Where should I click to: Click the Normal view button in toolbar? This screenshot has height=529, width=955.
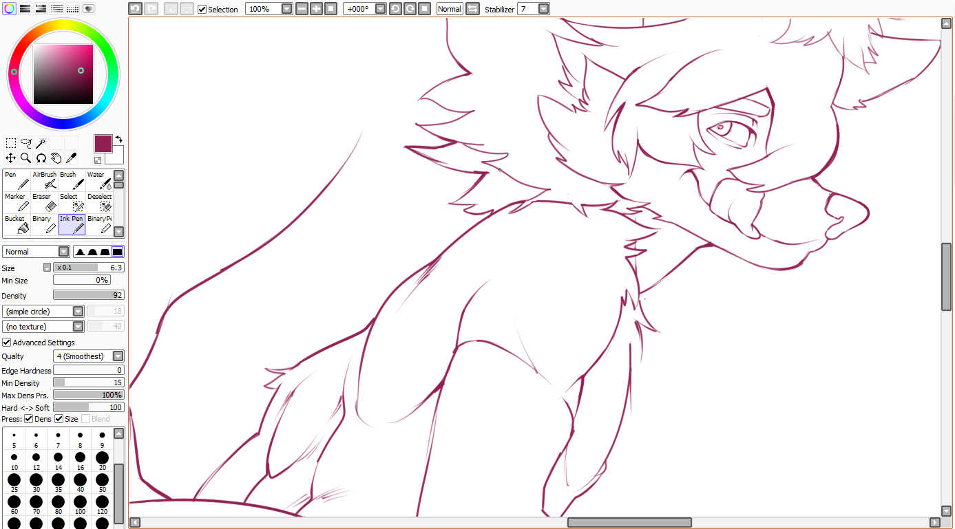pyautogui.click(x=450, y=9)
